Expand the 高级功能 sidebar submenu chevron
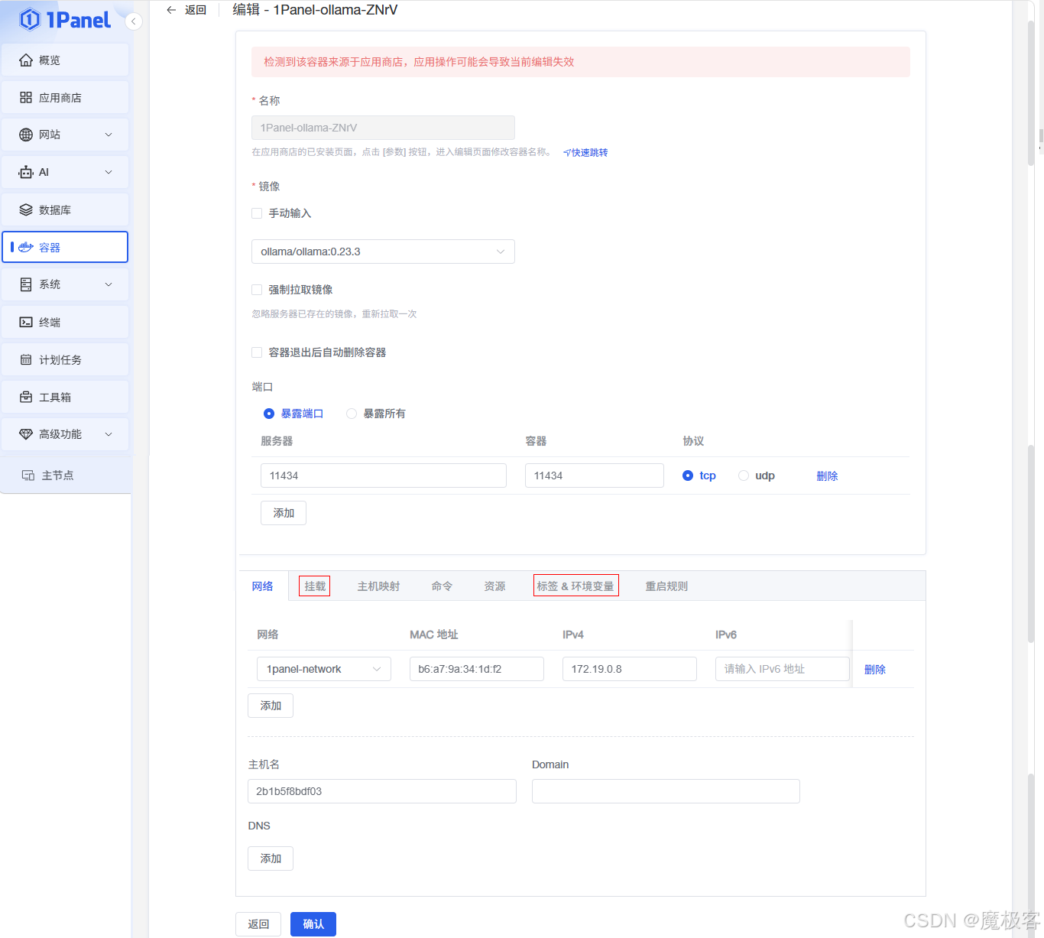 coord(109,434)
